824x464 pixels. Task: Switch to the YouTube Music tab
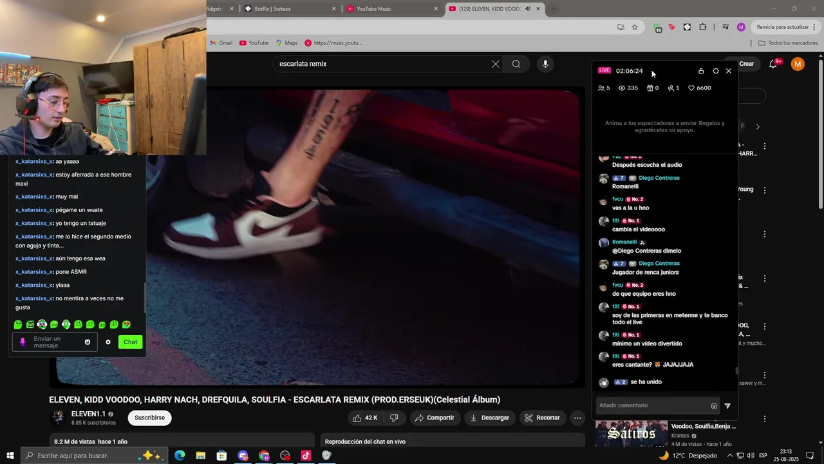391,9
